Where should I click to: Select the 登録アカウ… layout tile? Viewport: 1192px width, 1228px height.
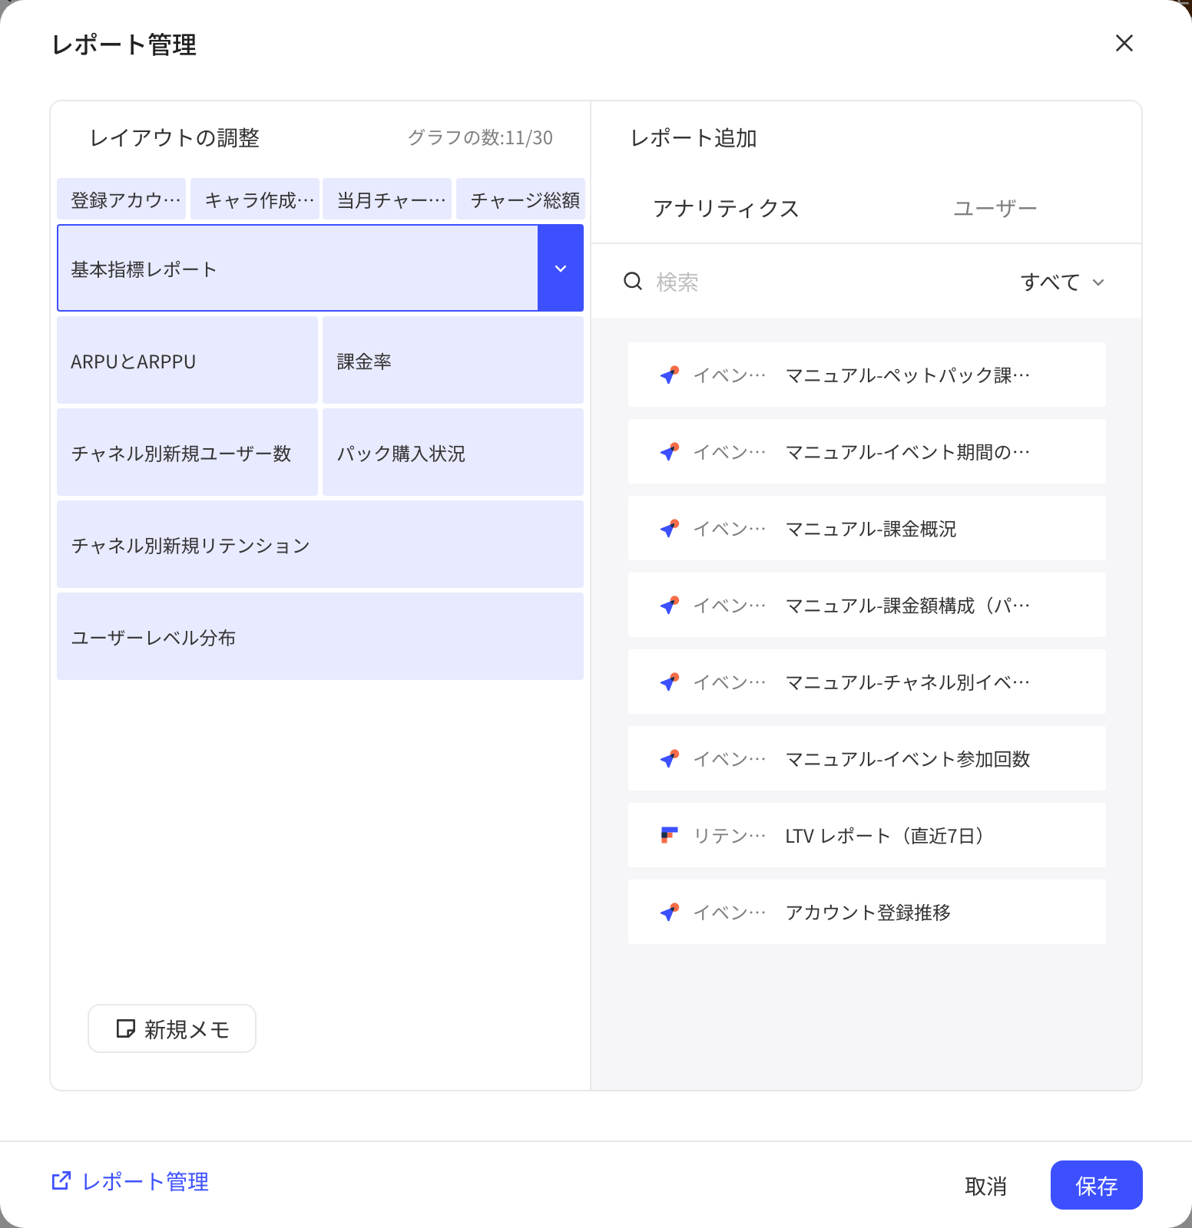pyautogui.click(x=121, y=200)
